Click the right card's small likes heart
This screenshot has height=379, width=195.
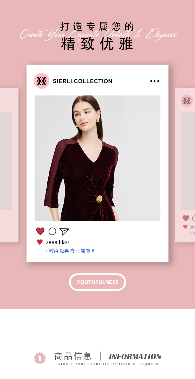coord(185,227)
